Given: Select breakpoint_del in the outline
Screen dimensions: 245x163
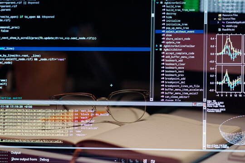Looking at the screenshot, I should (175, 82).
